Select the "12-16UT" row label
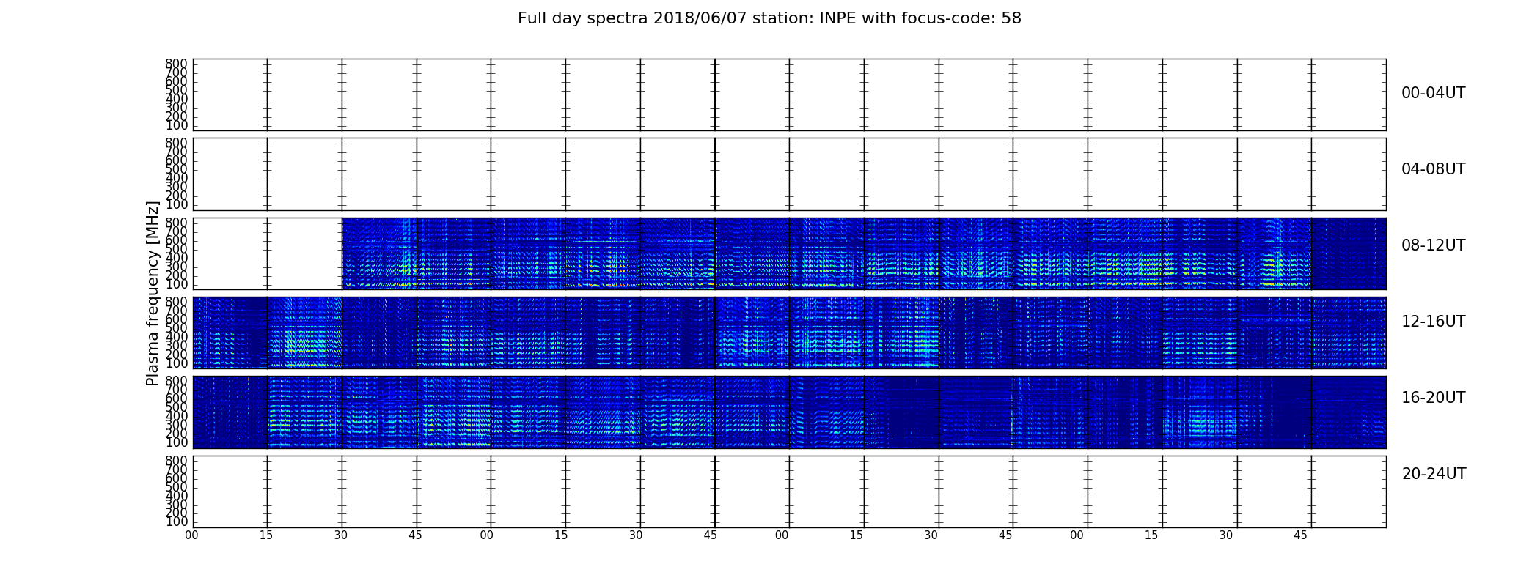The width and height of the screenshot is (1540, 586). (1434, 322)
